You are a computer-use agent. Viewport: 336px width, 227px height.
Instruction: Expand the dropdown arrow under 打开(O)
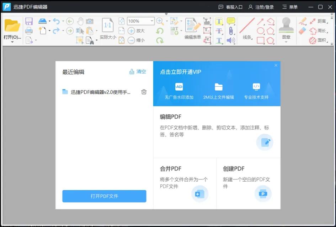[12, 42]
